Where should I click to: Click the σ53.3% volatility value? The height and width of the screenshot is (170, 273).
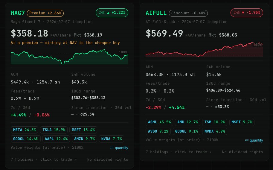[x=222, y=107]
